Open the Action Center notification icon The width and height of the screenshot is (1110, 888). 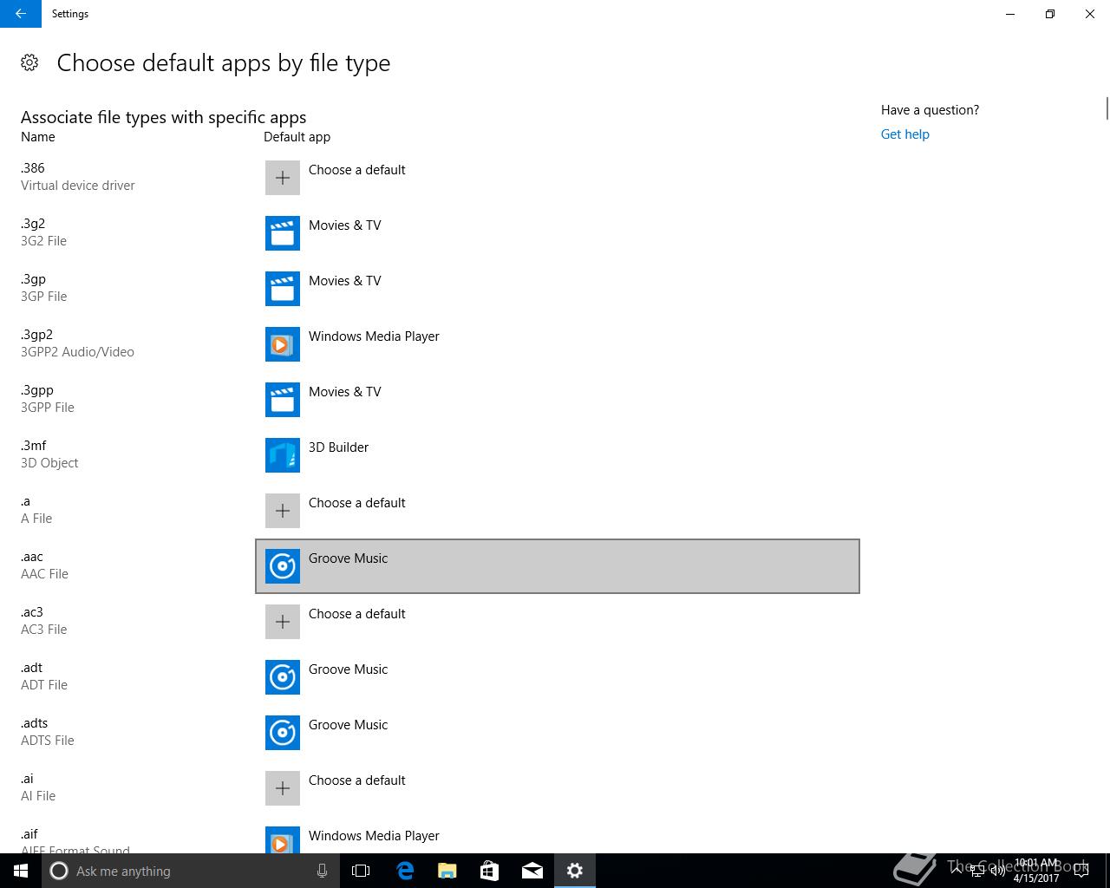coord(1081,871)
